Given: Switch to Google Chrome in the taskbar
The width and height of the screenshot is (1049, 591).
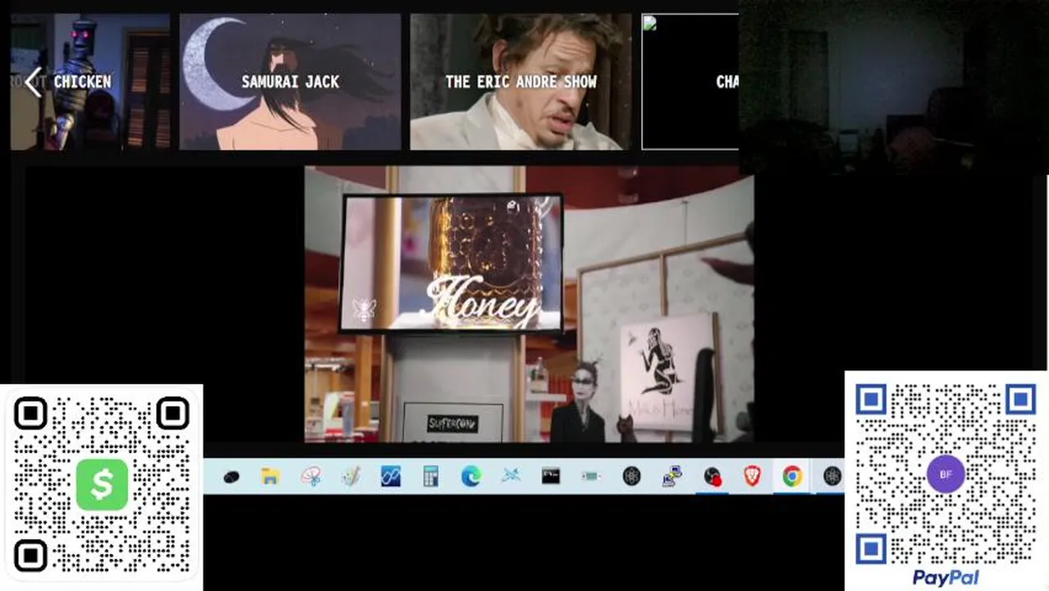Looking at the screenshot, I should [x=792, y=476].
